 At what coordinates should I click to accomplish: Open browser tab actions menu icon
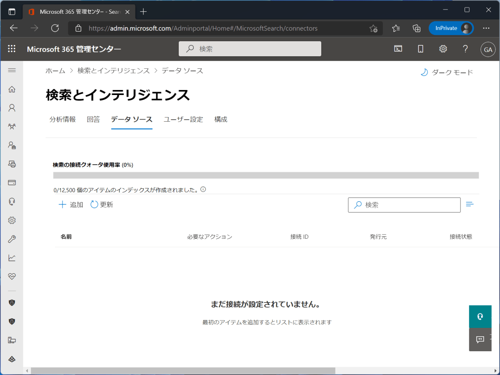[12, 12]
